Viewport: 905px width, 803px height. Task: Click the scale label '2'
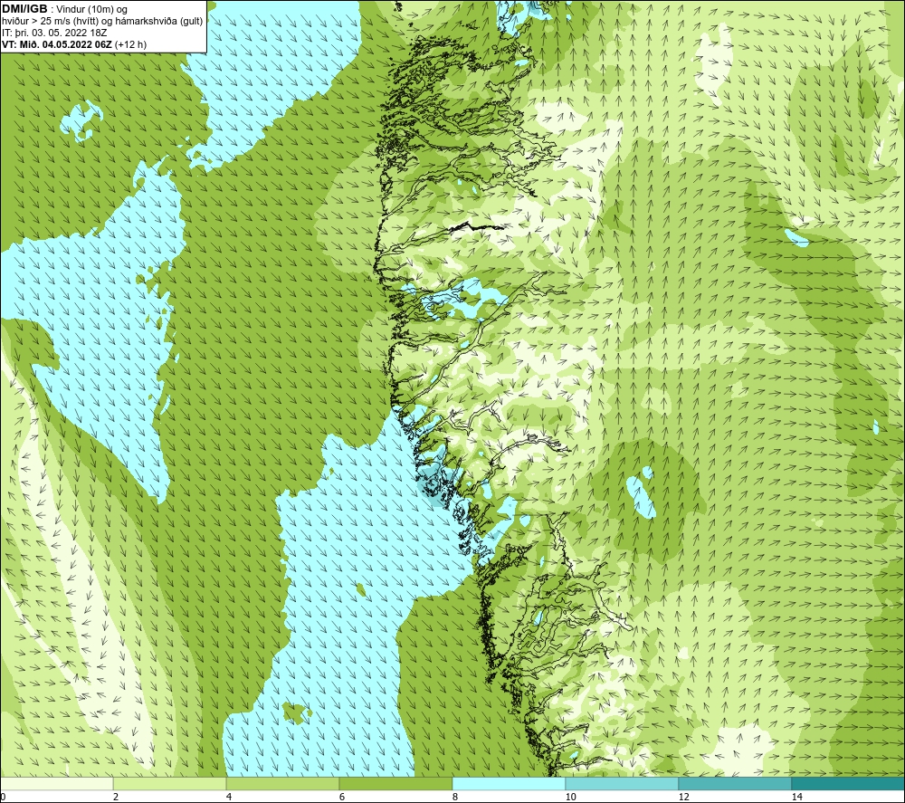116,797
